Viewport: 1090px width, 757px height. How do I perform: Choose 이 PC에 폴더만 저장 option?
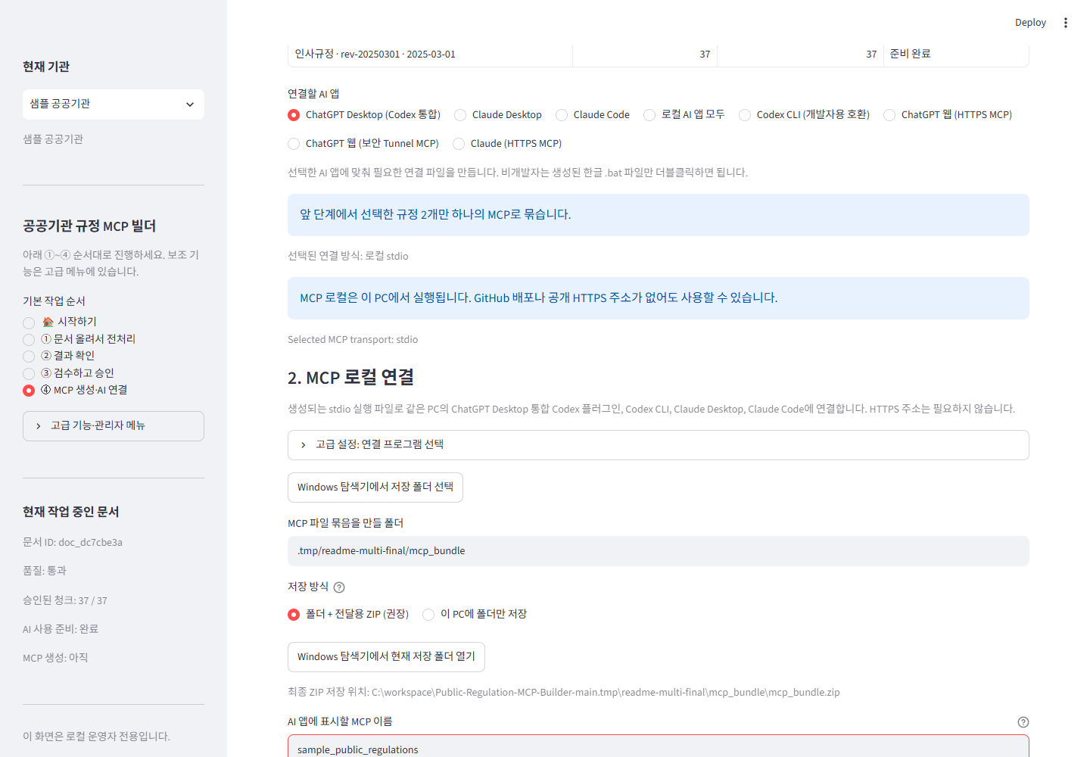[x=475, y=615]
